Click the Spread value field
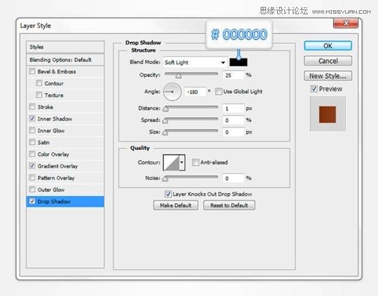 [233, 120]
